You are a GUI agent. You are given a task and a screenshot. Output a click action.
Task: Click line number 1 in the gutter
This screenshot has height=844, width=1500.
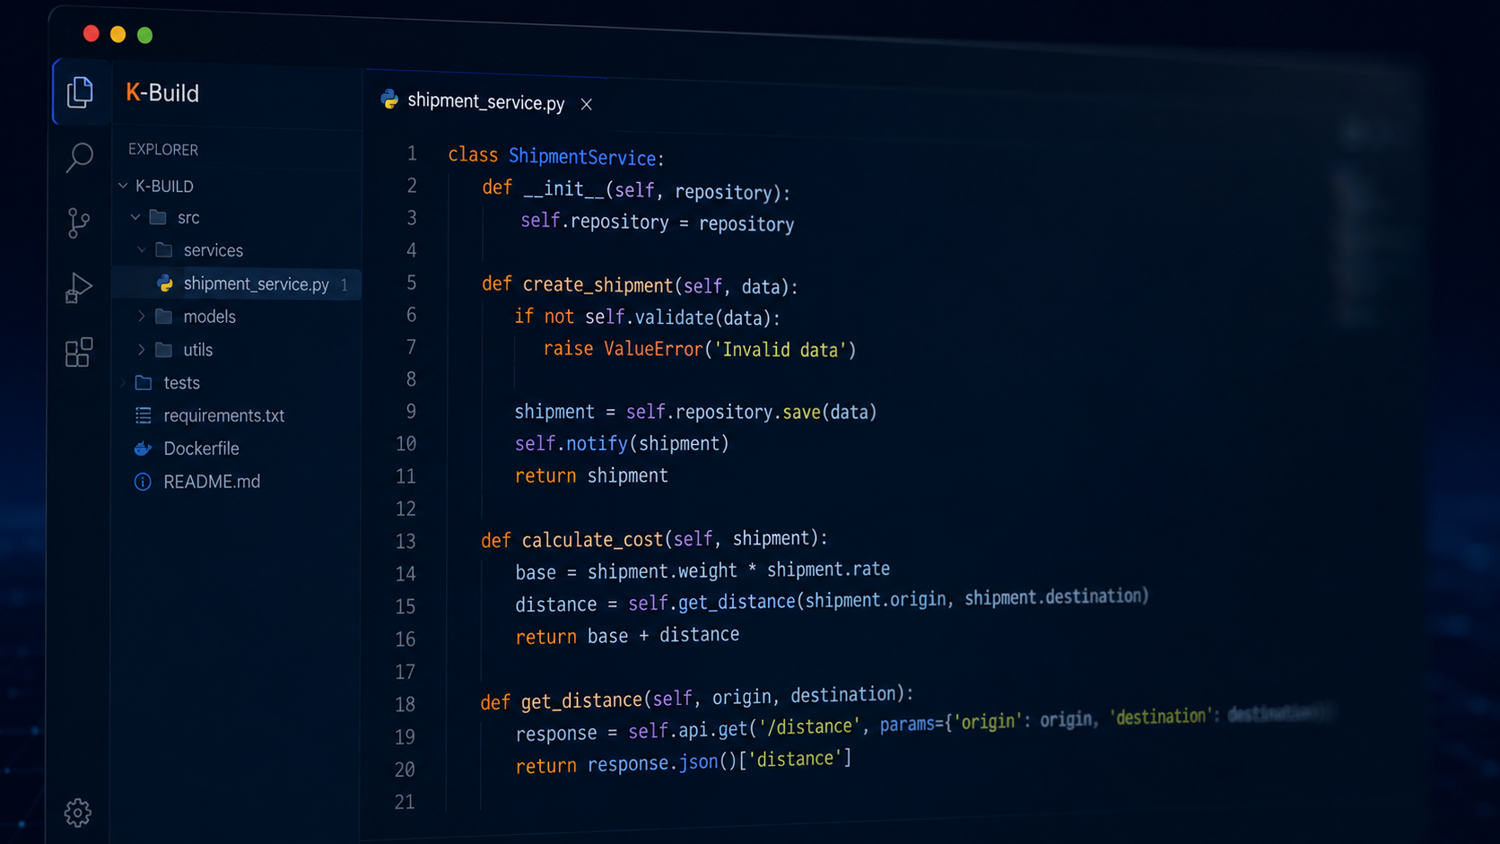(412, 153)
